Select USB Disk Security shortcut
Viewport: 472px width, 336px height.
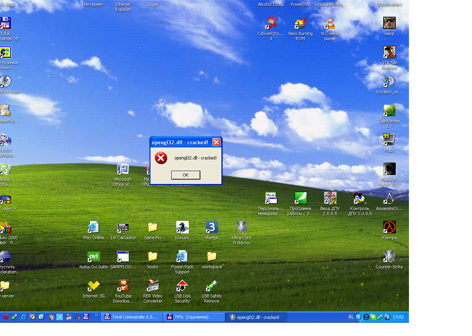pyautogui.click(x=182, y=292)
